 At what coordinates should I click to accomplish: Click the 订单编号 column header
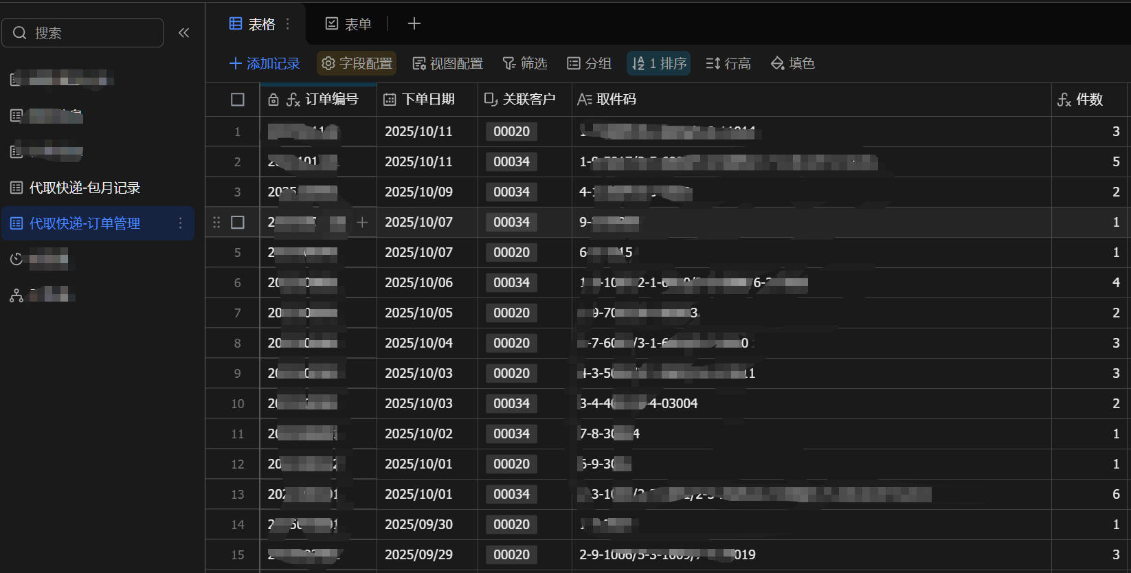click(318, 100)
